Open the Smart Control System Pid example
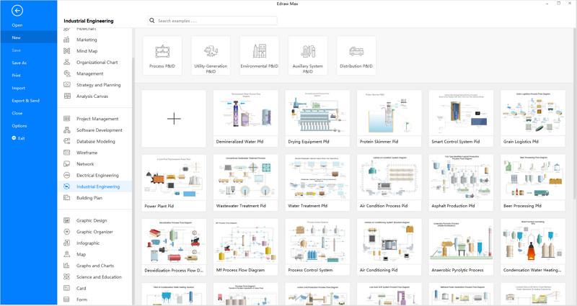 pyautogui.click(x=461, y=119)
